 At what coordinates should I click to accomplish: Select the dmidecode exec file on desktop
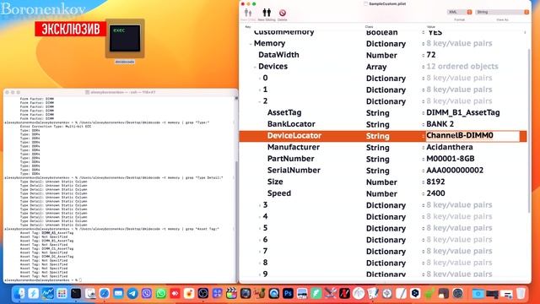pyautogui.click(x=125, y=39)
